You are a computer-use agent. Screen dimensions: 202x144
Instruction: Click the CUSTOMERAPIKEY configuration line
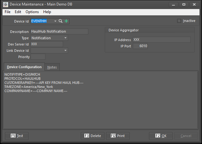44,83
